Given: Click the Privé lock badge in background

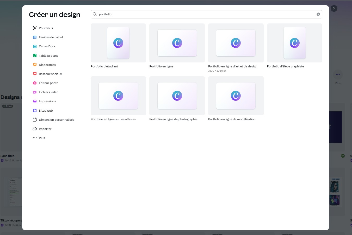Looking at the screenshot, I should [8, 106].
